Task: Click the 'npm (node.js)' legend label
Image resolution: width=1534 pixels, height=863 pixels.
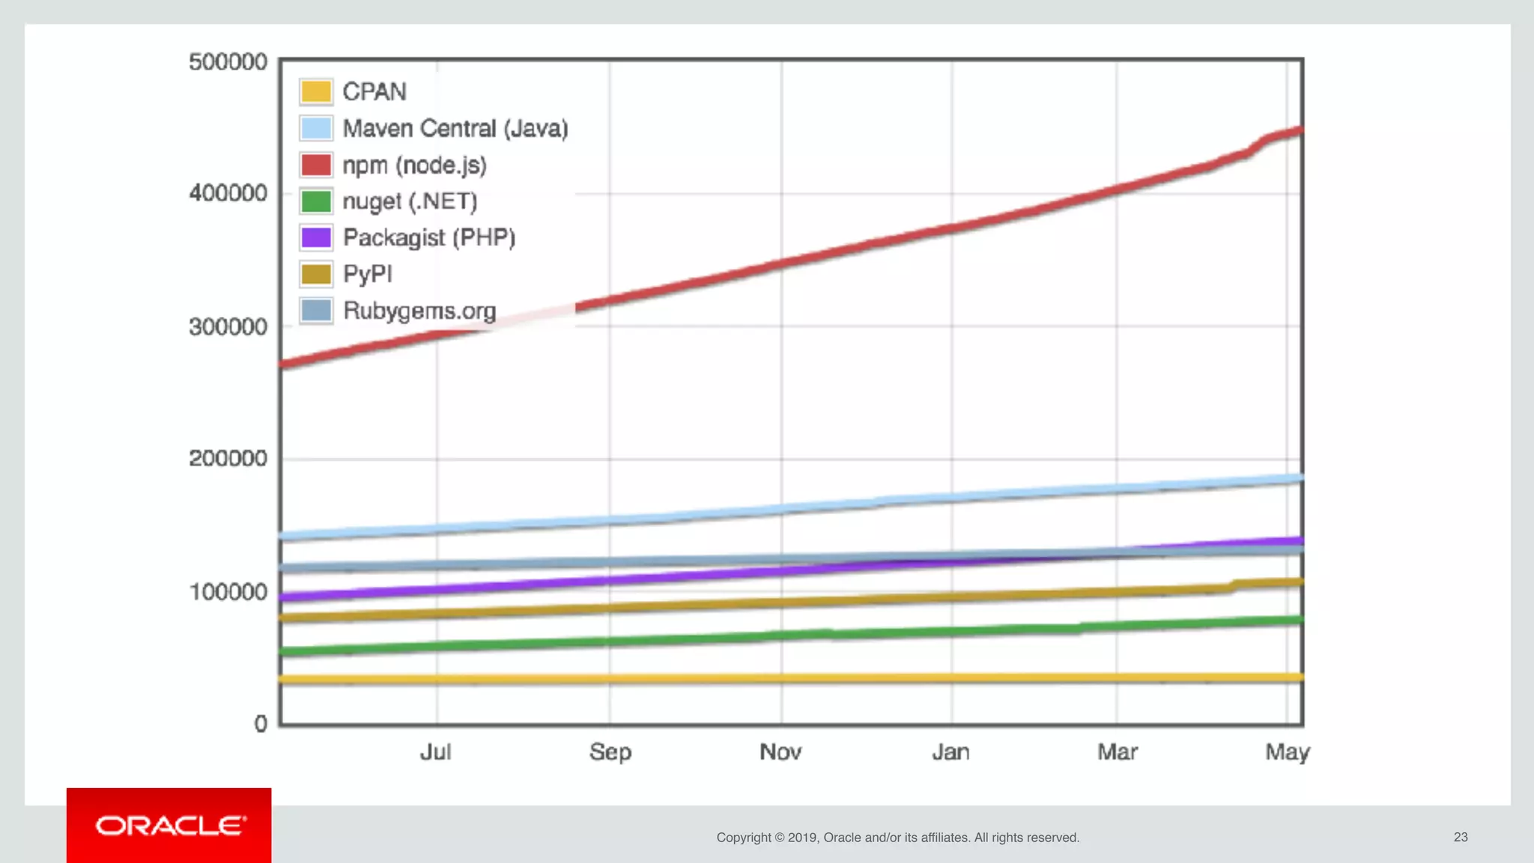Action: 414,165
